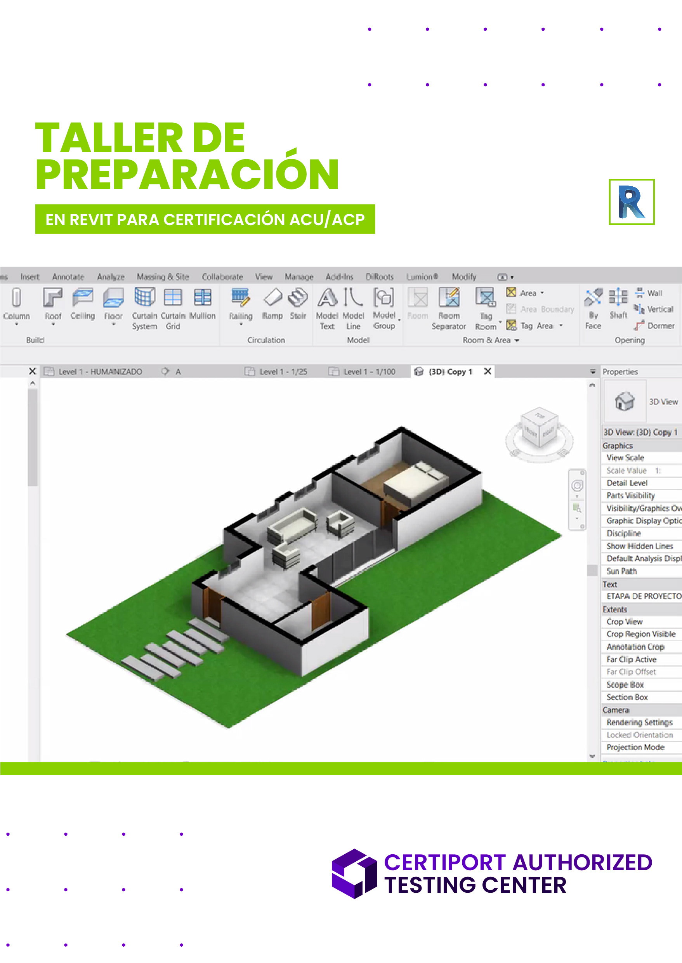Close the Project Browser panel
Image resolution: width=682 pixels, height=963 pixels.
click(x=32, y=371)
